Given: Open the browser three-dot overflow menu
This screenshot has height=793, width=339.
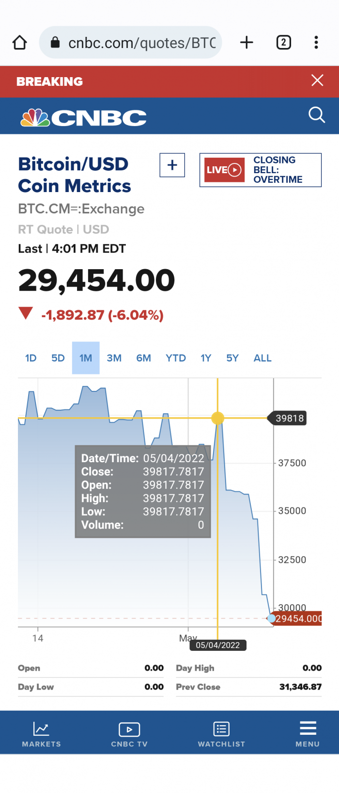Looking at the screenshot, I should click(316, 43).
